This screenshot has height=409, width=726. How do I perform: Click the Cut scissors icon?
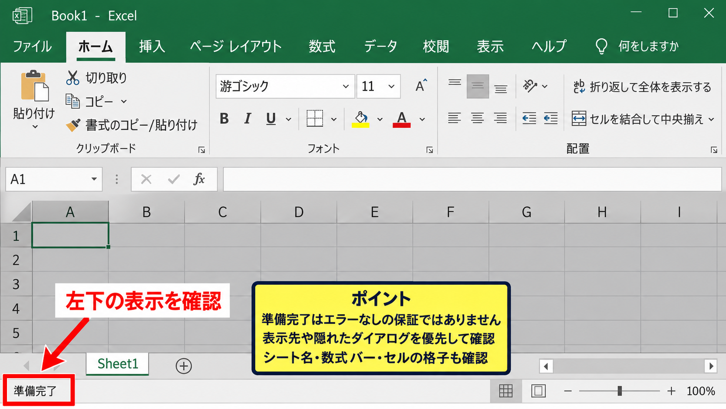(73, 78)
